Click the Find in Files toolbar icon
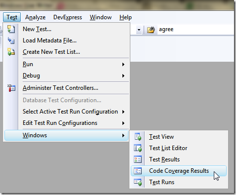Screen dimensions: 236x195 pos(151,30)
